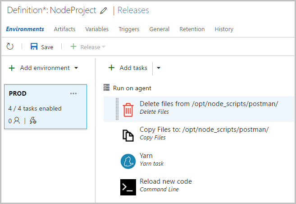This screenshot has width=296, height=204.
Task: Click the red trash Delete Files icon
Action: [128, 110]
